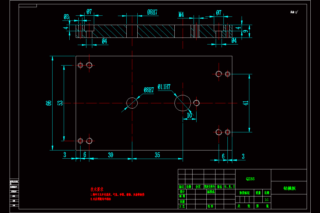The image size is (320, 213).
Task: Select the 标准化 cell
Action: 211,192
